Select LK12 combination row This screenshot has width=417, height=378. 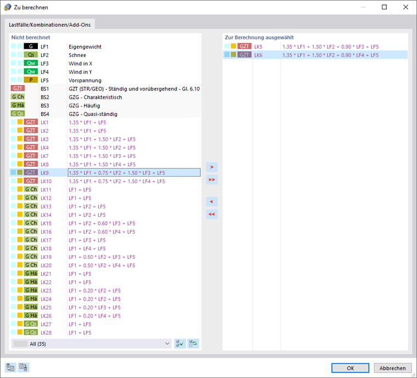(x=105, y=198)
